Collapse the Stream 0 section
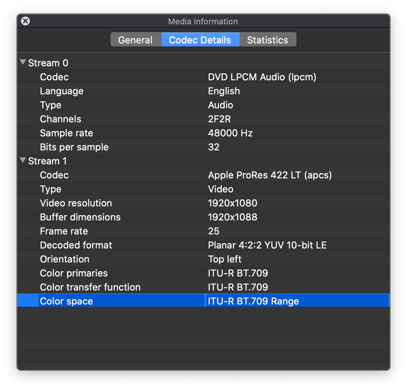The height and width of the screenshot is (390, 407). [23, 63]
